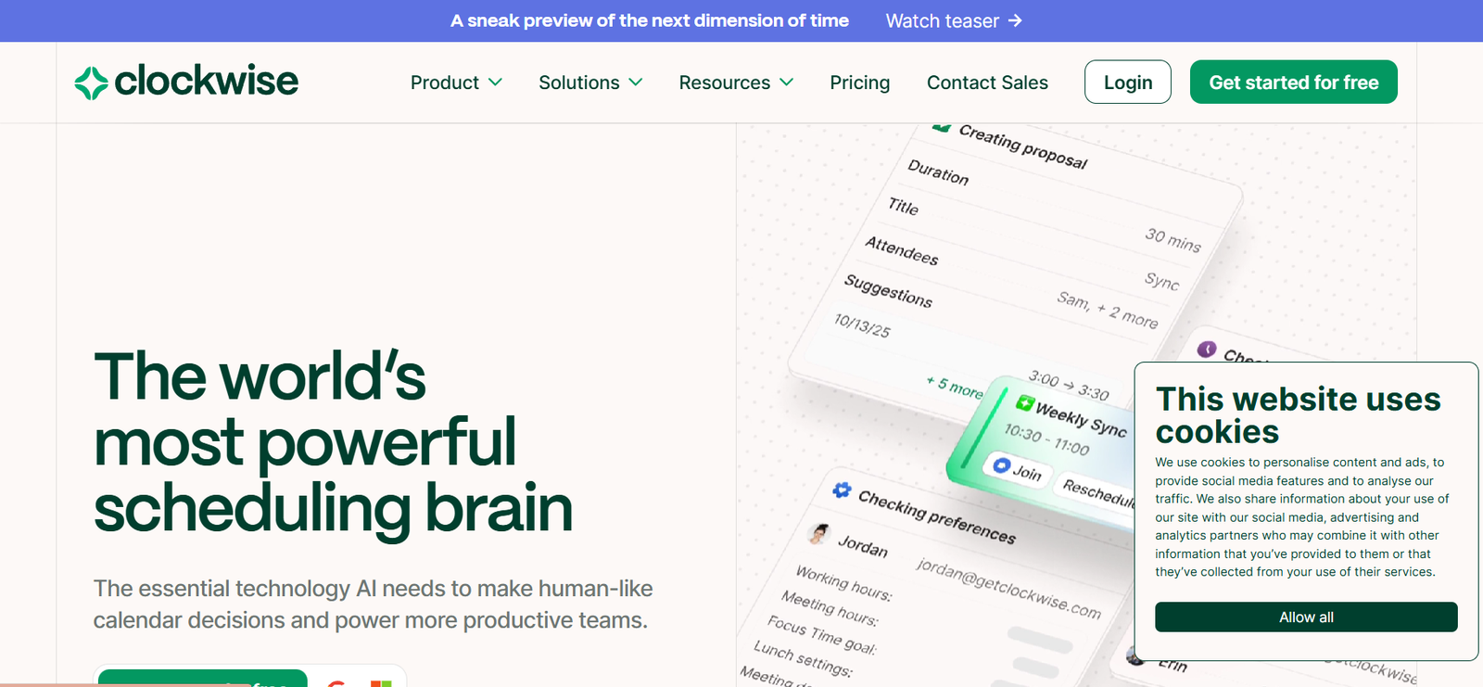Expand the Solutions dropdown menu
This screenshot has height=687, width=1483.
(x=590, y=83)
